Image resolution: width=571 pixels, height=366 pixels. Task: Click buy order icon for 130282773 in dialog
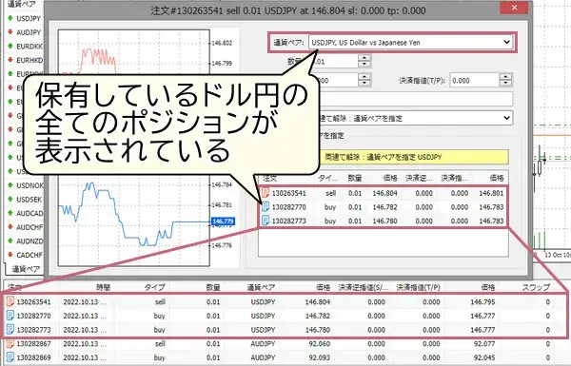(x=266, y=221)
